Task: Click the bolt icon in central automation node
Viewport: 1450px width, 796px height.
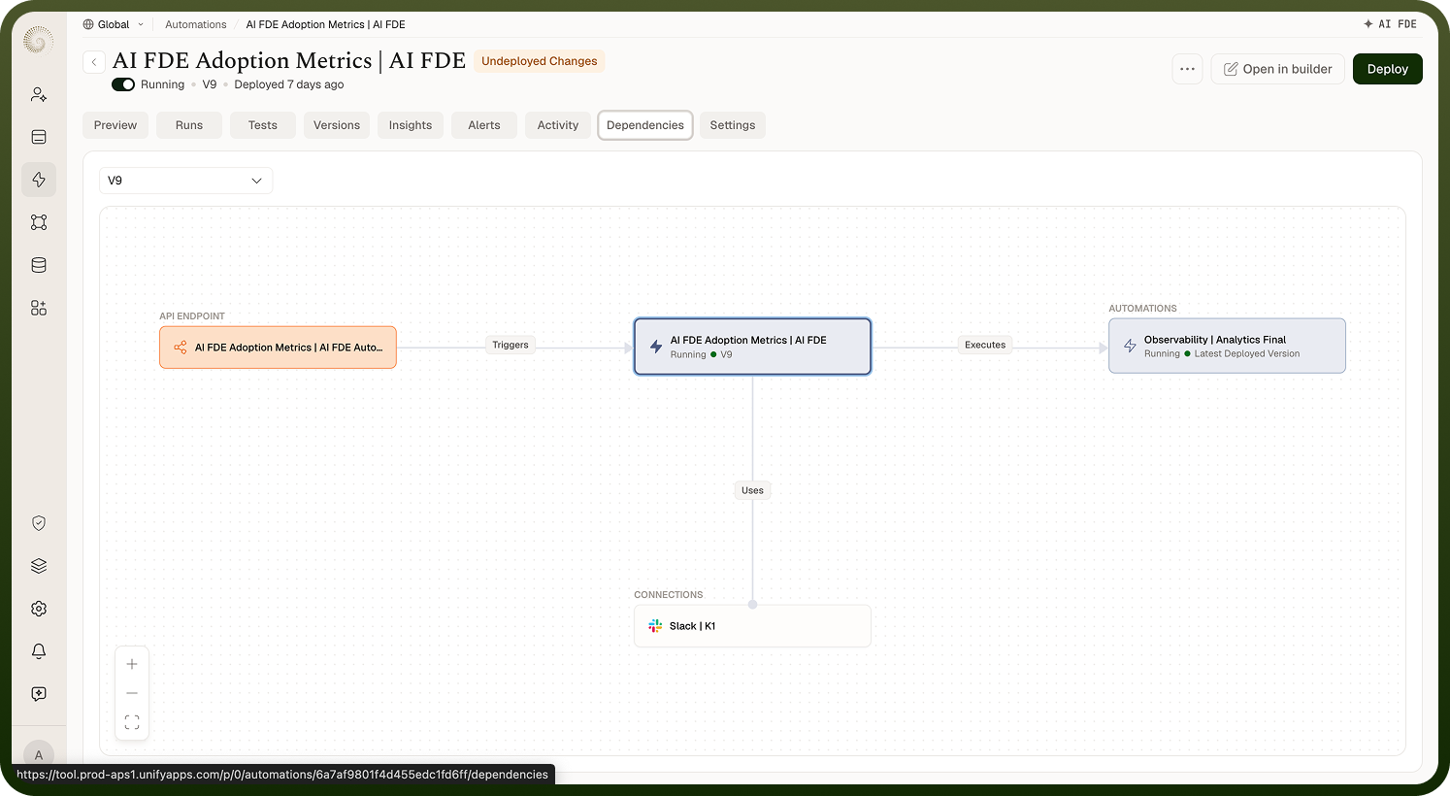Action: [656, 347]
